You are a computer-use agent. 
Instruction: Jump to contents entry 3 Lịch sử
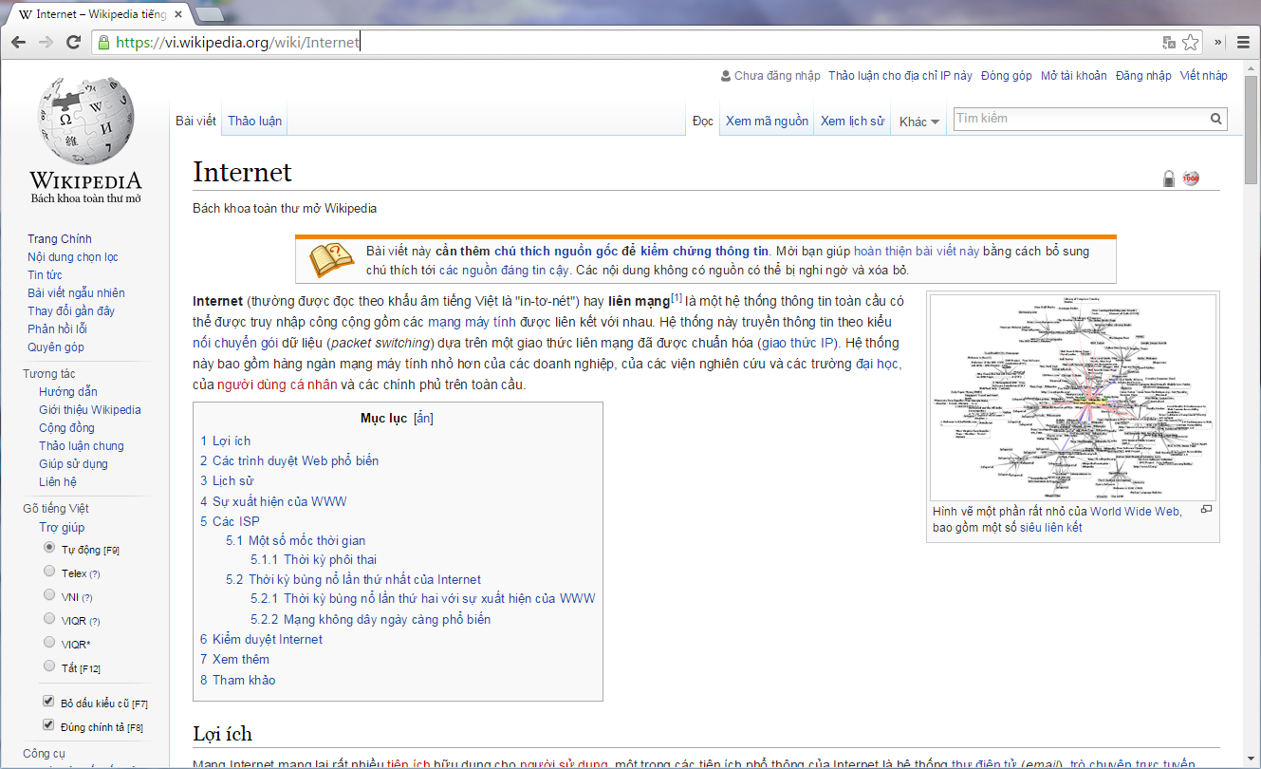coord(227,480)
